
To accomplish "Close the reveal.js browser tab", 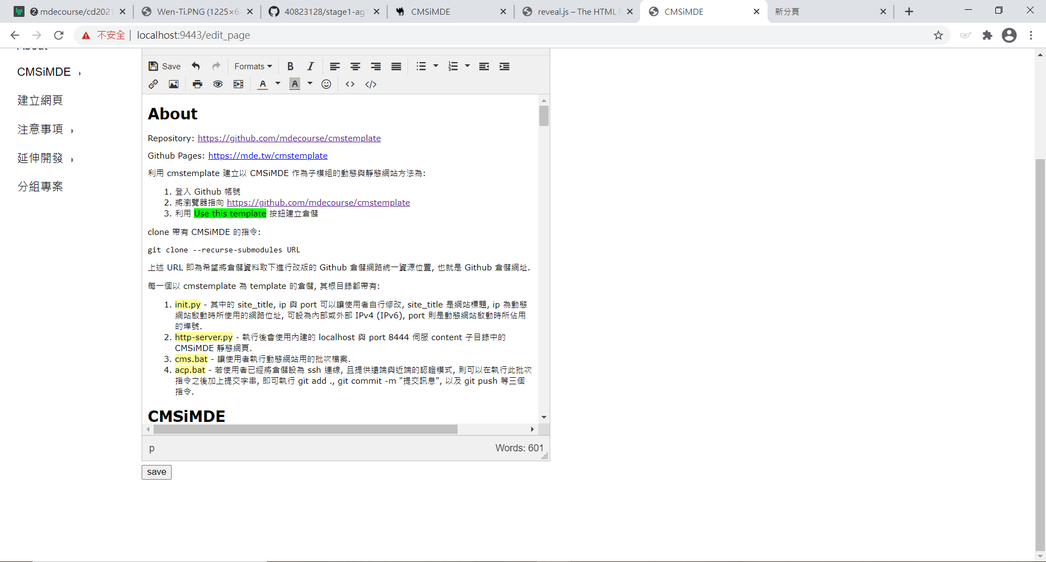I will pyautogui.click(x=630, y=11).
